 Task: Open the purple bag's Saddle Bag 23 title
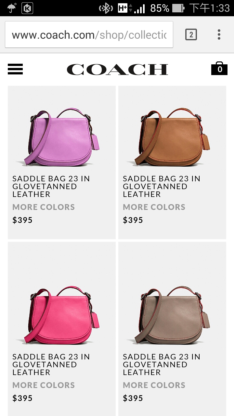tap(51, 187)
